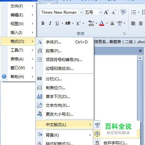Open the 表格(A) menu
Viewport: 145px width, 145px height.
tap(18, 59)
